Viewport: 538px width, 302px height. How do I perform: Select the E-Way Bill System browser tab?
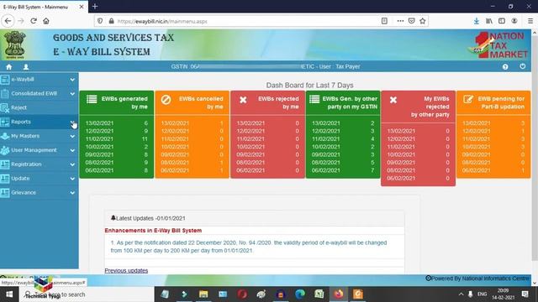click(44, 7)
